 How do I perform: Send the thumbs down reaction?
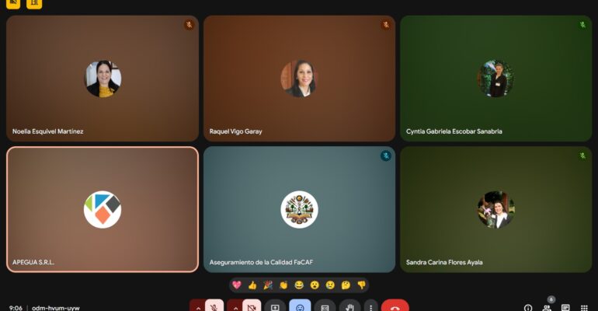tap(362, 285)
